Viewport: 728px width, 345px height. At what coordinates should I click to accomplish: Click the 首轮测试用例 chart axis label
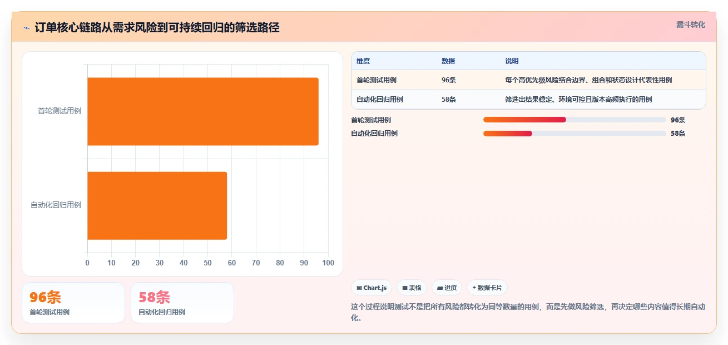60,111
